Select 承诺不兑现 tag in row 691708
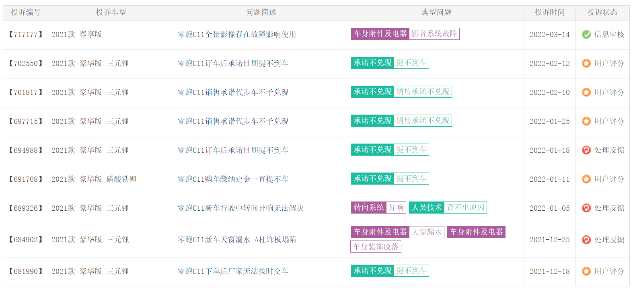Screen dimensions: 635x292 click(373, 179)
